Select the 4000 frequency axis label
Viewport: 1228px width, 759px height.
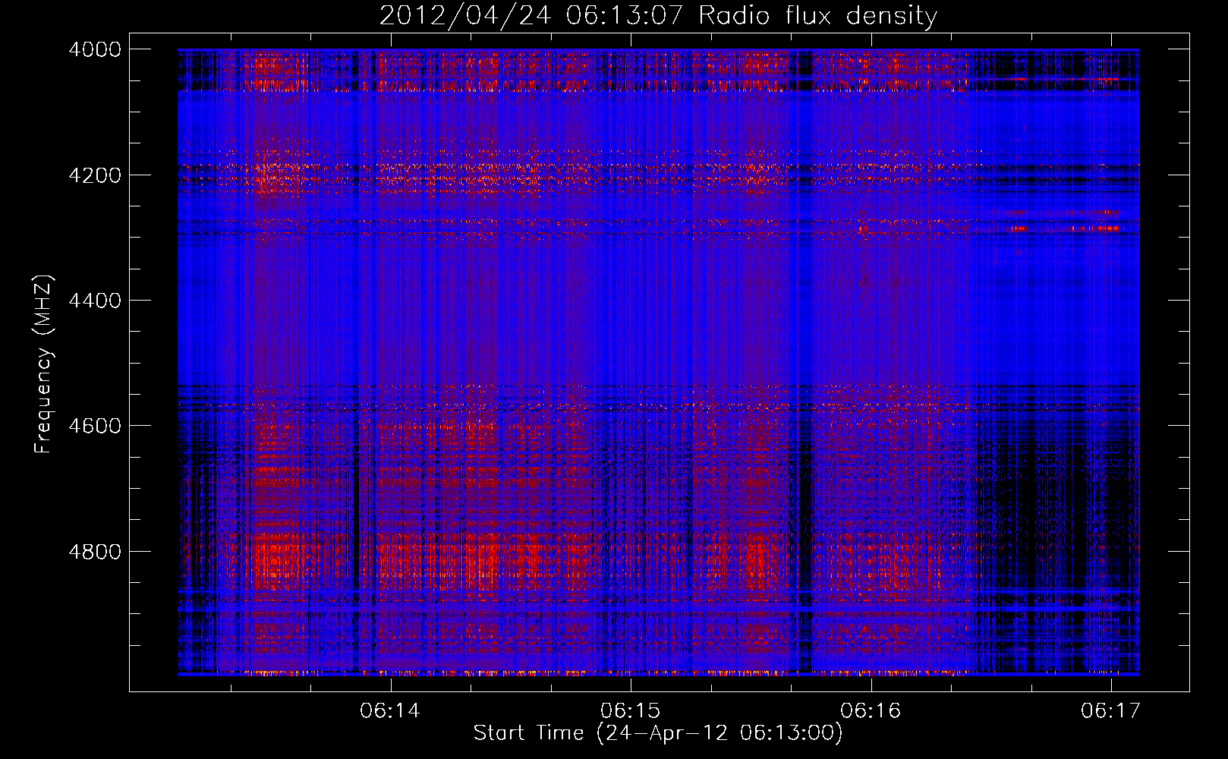point(95,49)
